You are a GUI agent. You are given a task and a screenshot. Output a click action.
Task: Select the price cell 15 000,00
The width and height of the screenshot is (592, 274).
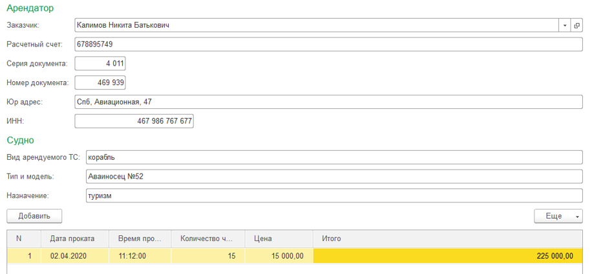279,256
